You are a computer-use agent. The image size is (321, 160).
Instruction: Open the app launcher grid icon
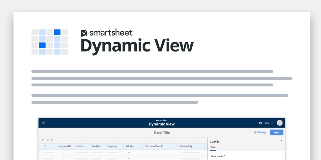272,123
